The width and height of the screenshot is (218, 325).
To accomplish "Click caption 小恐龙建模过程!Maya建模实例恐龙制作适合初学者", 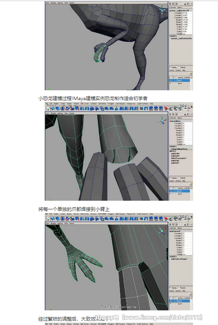I will 93,98.
